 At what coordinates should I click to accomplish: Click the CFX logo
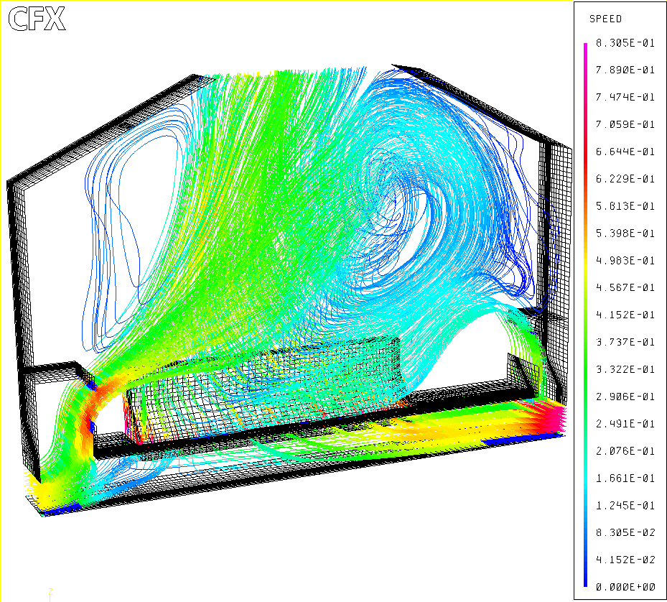pyautogui.click(x=37, y=19)
